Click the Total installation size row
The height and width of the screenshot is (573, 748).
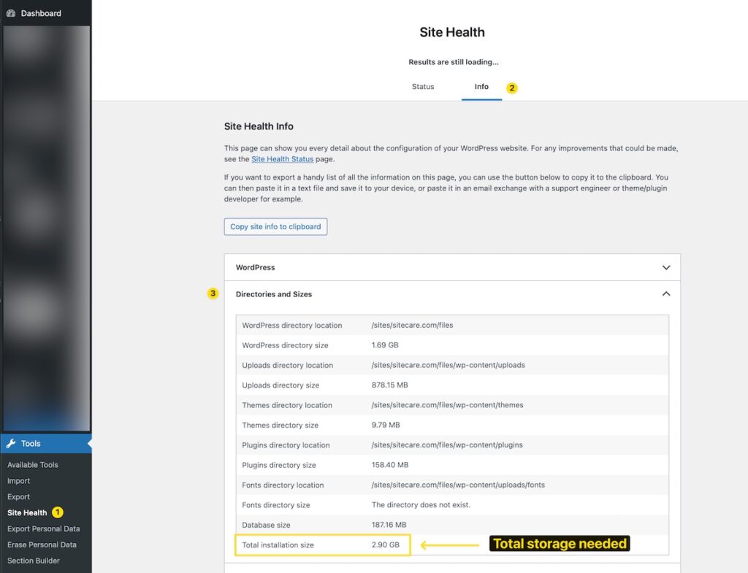tap(323, 545)
